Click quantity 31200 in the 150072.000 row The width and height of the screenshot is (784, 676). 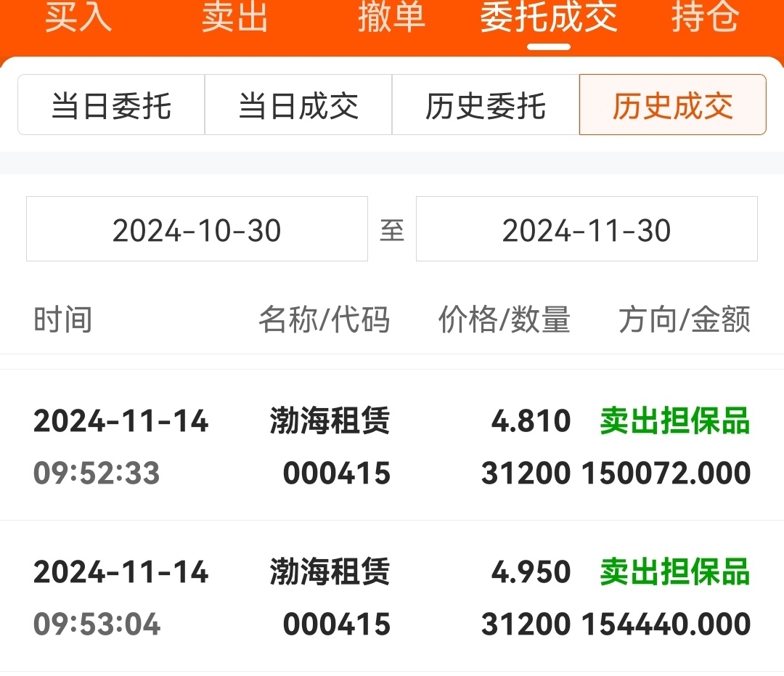[x=526, y=473]
